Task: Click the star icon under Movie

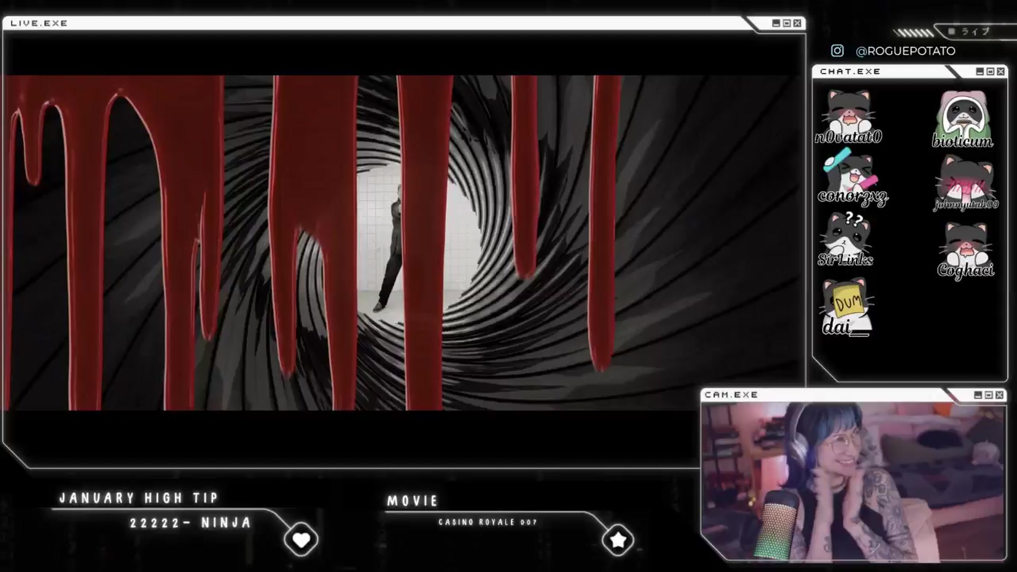Action: 618,540
